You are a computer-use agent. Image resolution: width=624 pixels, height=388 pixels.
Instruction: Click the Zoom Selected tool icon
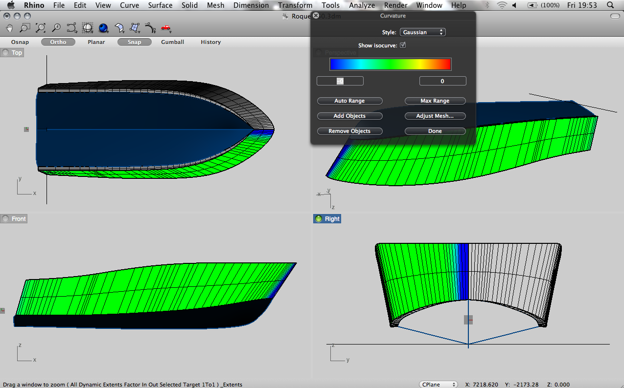72,28
